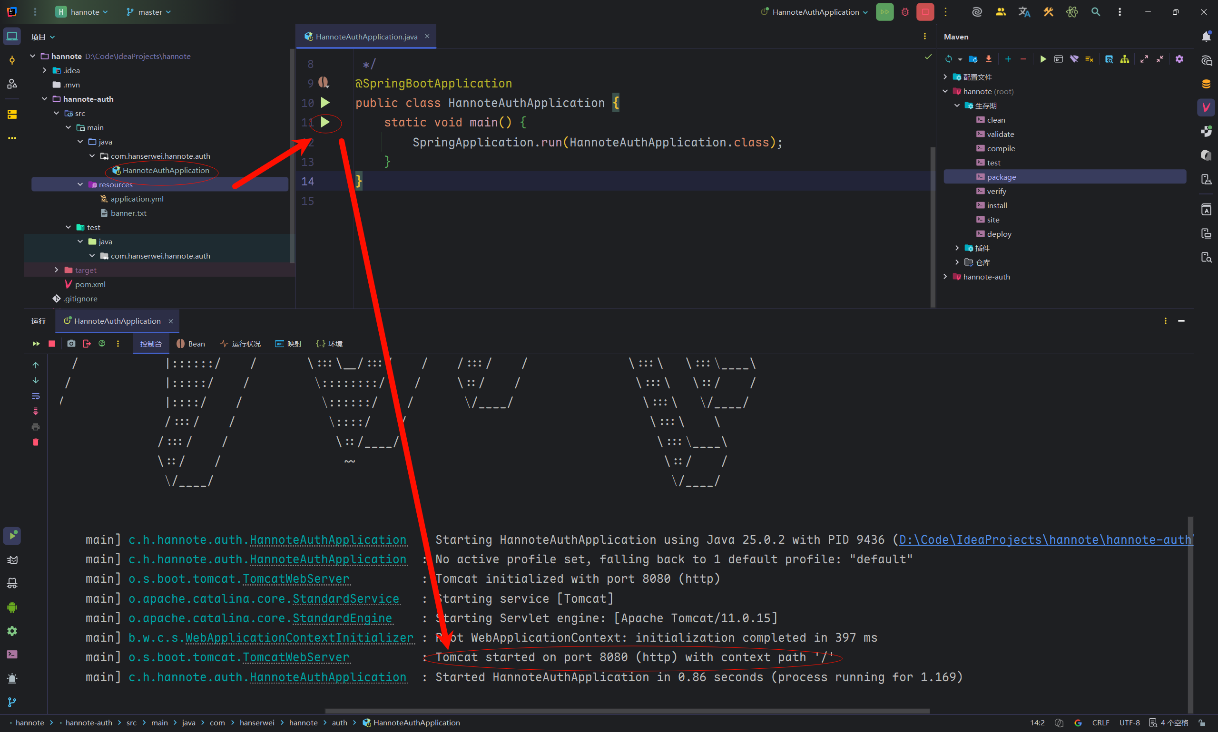Clear the console with trash icon

36,442
